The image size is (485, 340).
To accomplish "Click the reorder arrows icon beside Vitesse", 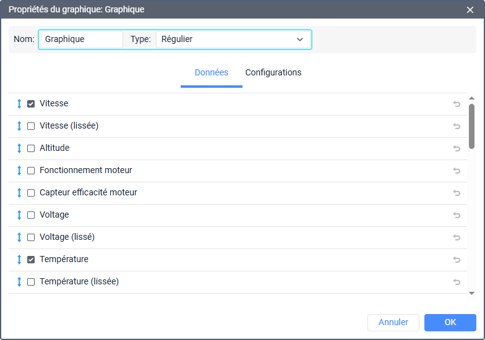I will coord(19,104).
